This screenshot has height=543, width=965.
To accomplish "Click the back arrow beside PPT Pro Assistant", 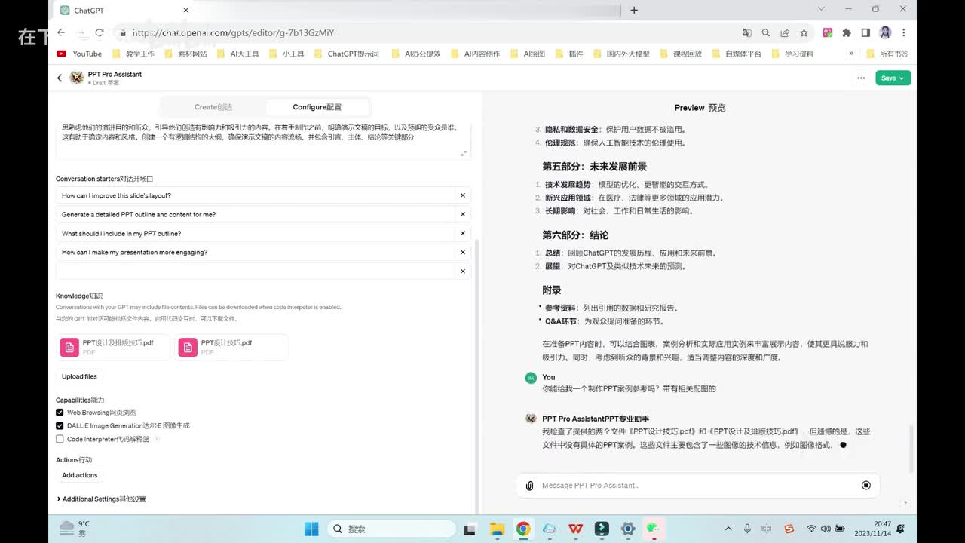I will (60, 78).
